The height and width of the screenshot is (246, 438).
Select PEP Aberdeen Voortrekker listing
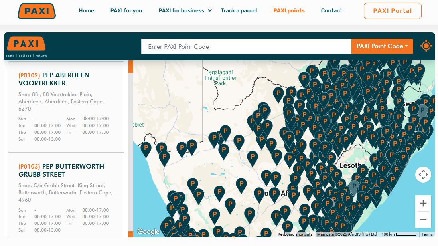[x=54, y=79]
